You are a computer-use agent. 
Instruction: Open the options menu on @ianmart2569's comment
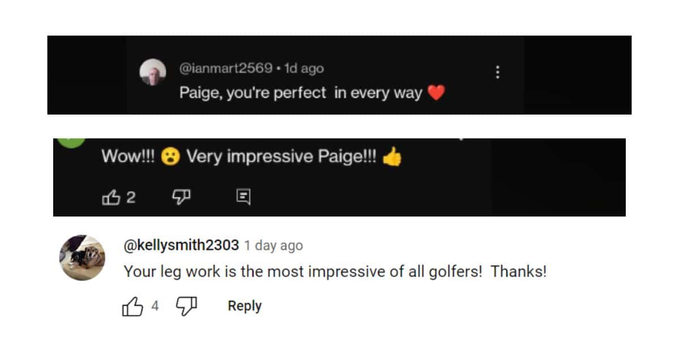coord(498,72)
